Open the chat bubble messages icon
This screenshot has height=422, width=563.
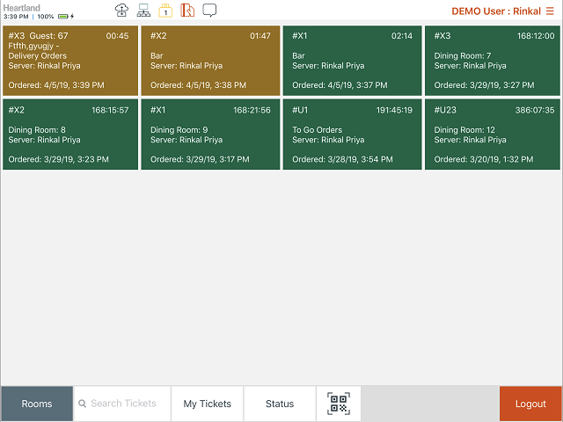point(209,11)
